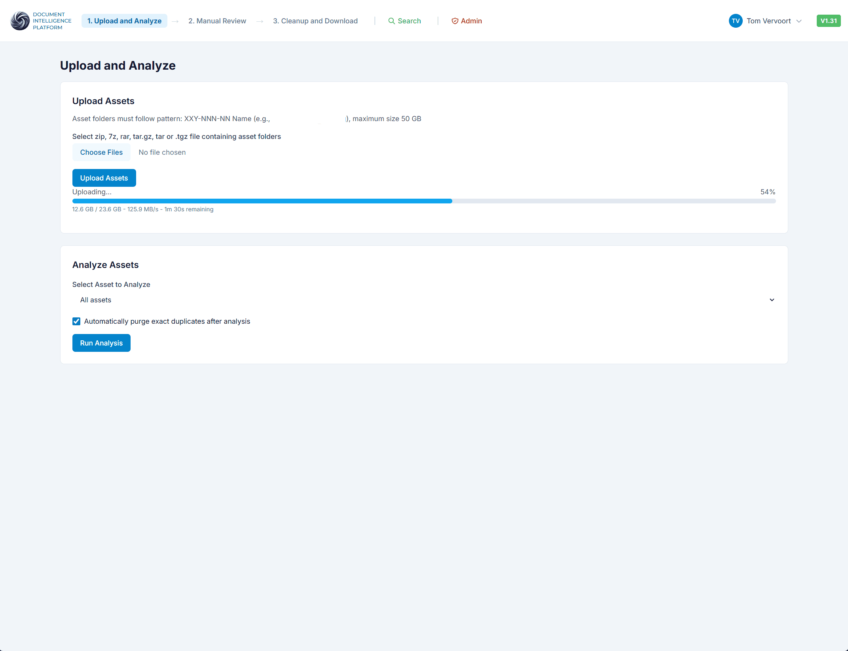Click the upload progress bar at 54%
The image size is (848, 651).
point(423,201)
